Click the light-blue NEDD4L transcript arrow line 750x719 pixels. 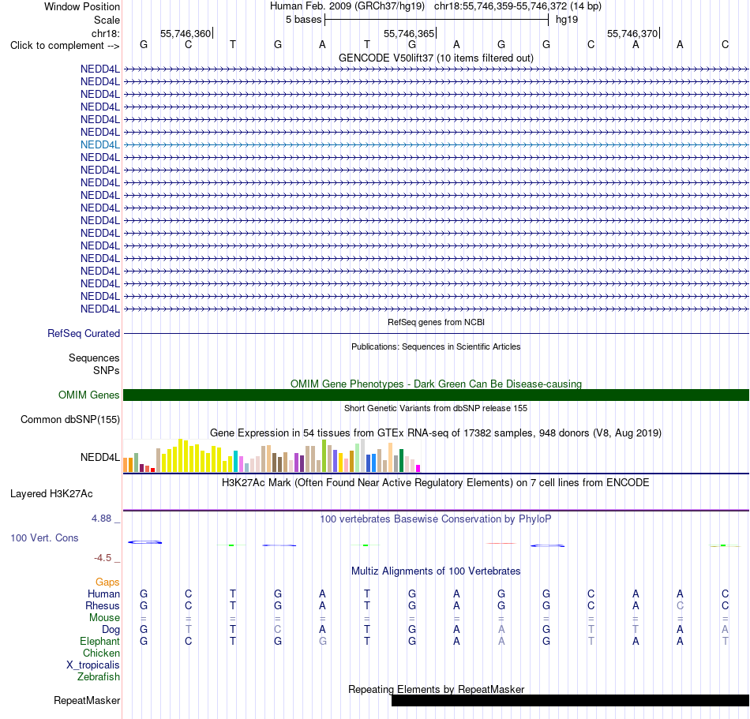[x=437, y=144]
